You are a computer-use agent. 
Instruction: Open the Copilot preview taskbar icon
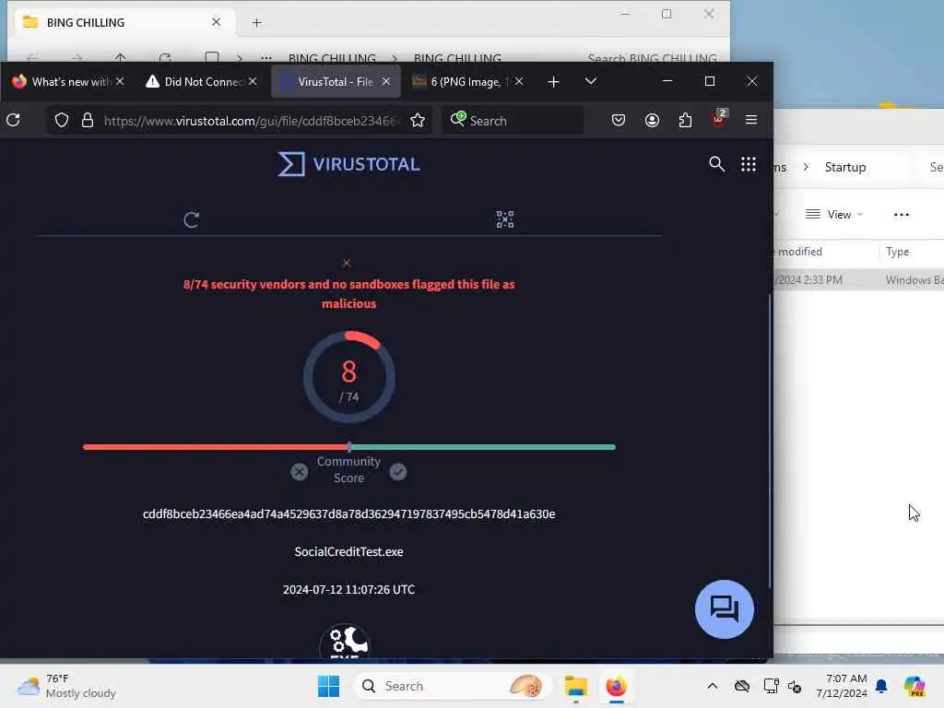tap(914, 686)
